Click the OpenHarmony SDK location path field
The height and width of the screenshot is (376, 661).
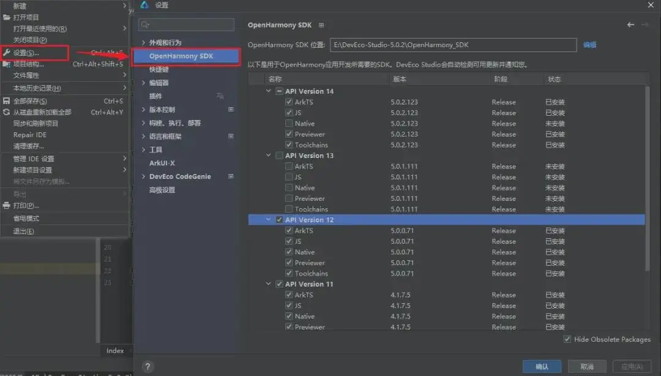[x=453, y=45]
